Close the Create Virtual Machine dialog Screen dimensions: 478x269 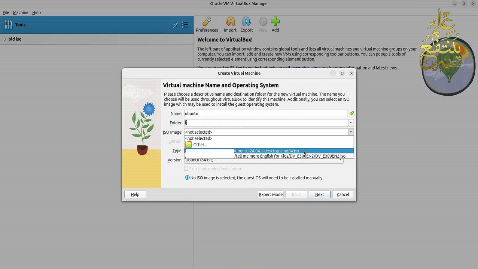[x=351, y=73]
